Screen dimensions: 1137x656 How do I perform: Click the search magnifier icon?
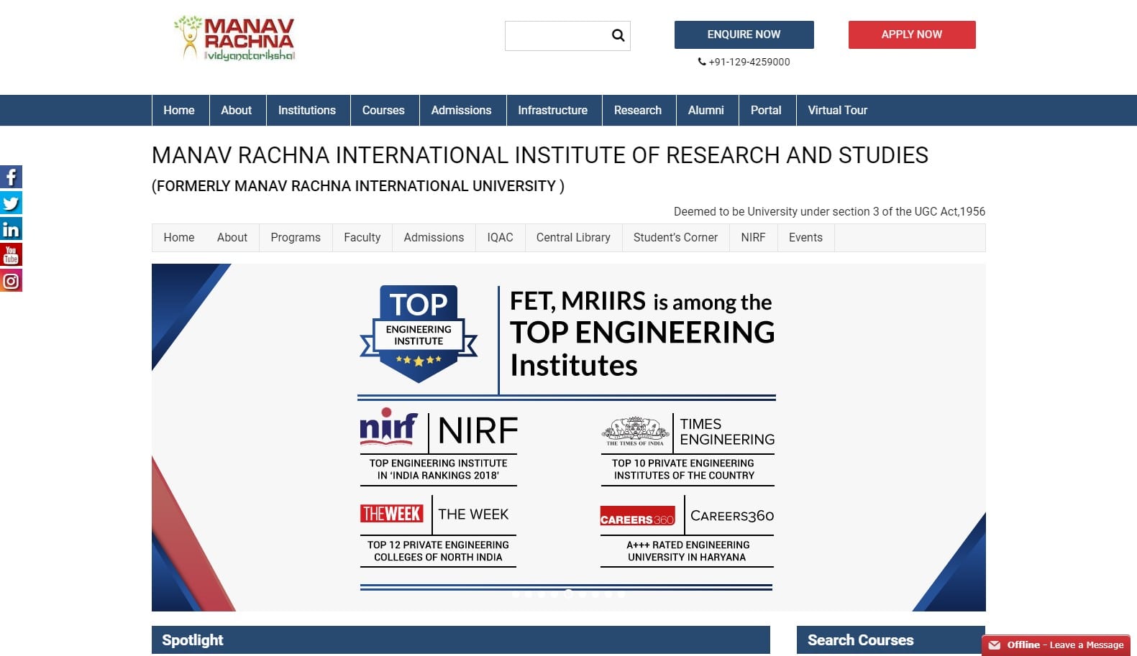(618, 35)
